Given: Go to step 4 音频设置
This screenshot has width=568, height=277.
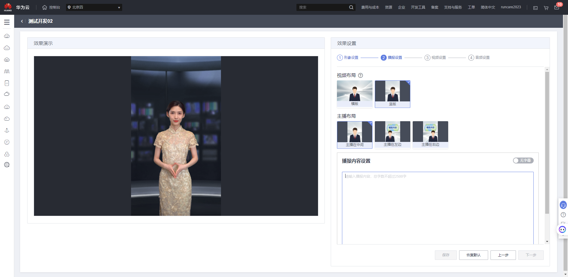Looking at the screenshot, I should click(x=479, y=58).
